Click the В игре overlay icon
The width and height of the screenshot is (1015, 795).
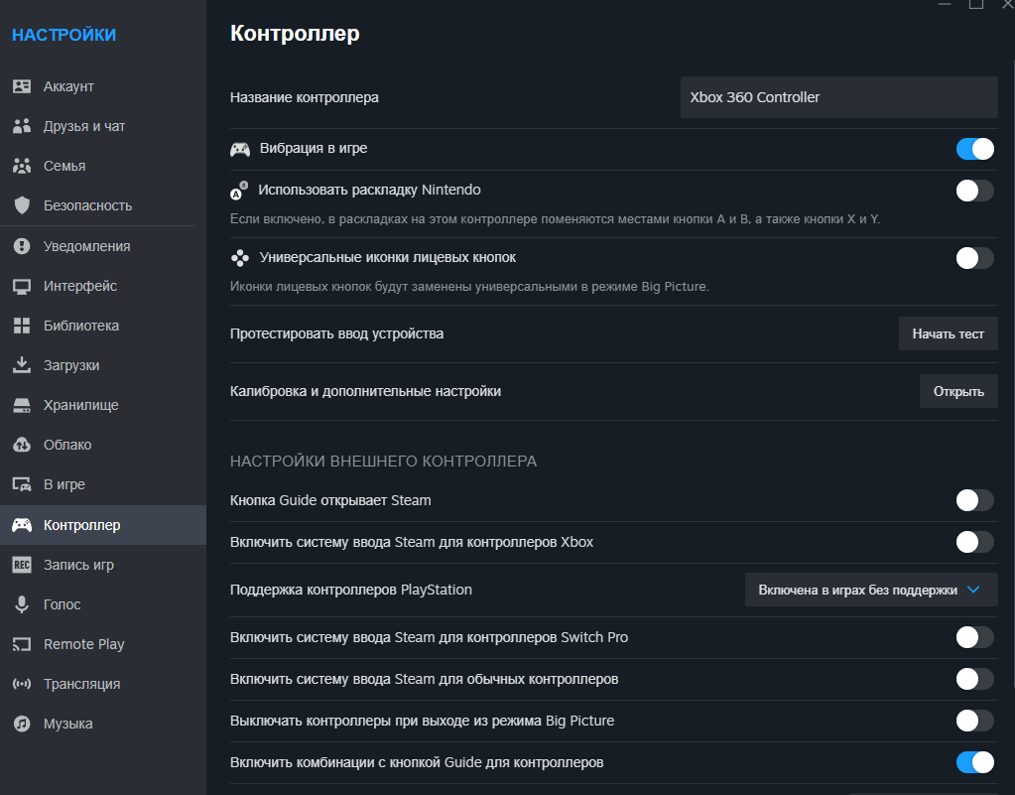22,484
